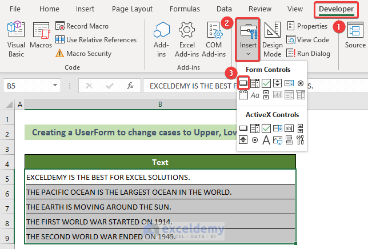The image size is (368, 249).
Task: Insert a Form Control Combo Box
Action: 255,83
